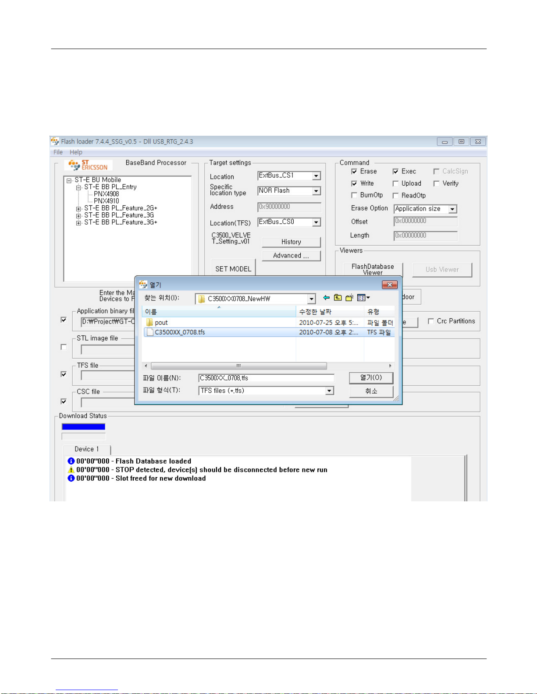The width and height of the screenshot is (537, 694).
Task: Click the ST Ericsson logo
Action: [x=88, y=165]
